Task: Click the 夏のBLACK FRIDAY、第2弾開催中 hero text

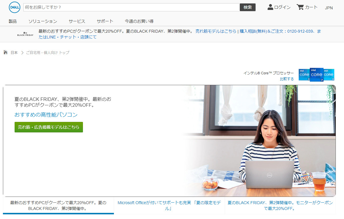Action: click(x=63, y=102)
